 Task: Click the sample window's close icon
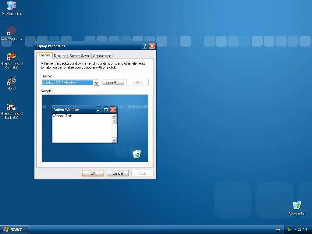(x=113, y=109)
